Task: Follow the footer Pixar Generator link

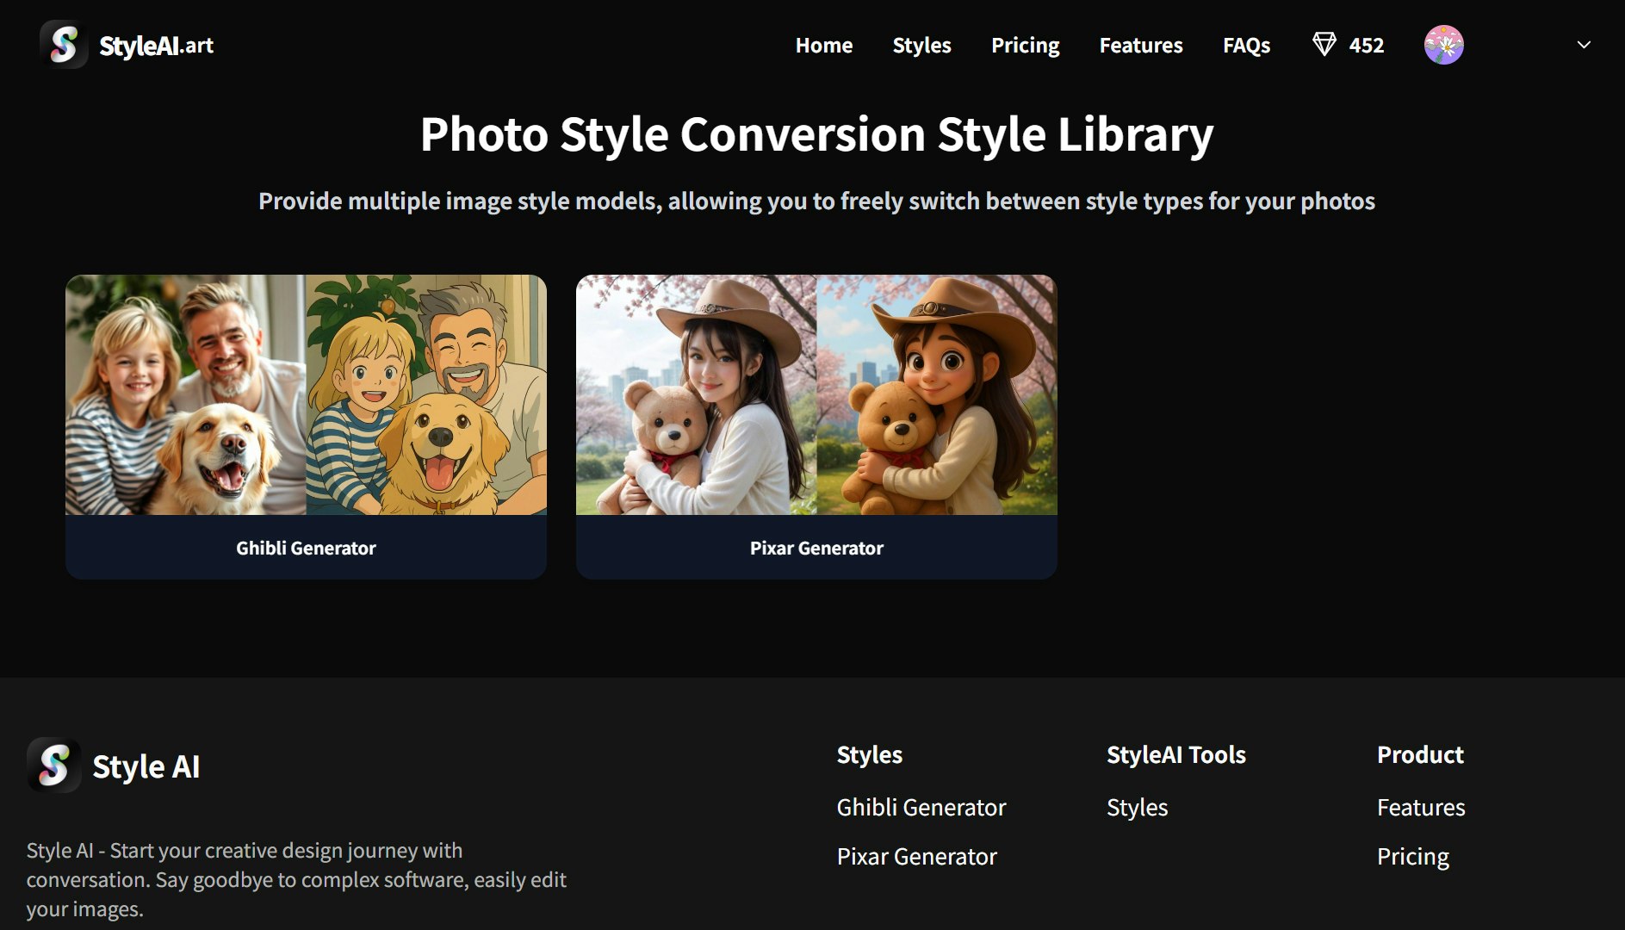Action: [x=916, y=856]
